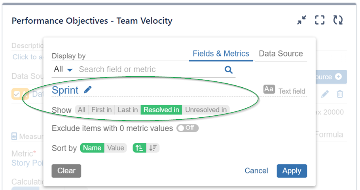Sort by Value option
The image size is (360, 190).
[116, 148]
